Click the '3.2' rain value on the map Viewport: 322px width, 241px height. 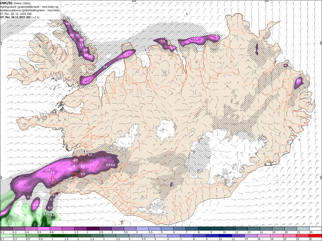[x=35, y=225]
